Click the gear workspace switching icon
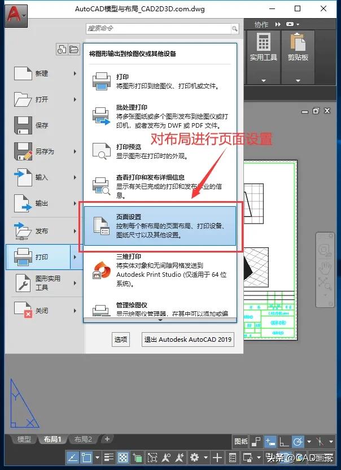 194,458
